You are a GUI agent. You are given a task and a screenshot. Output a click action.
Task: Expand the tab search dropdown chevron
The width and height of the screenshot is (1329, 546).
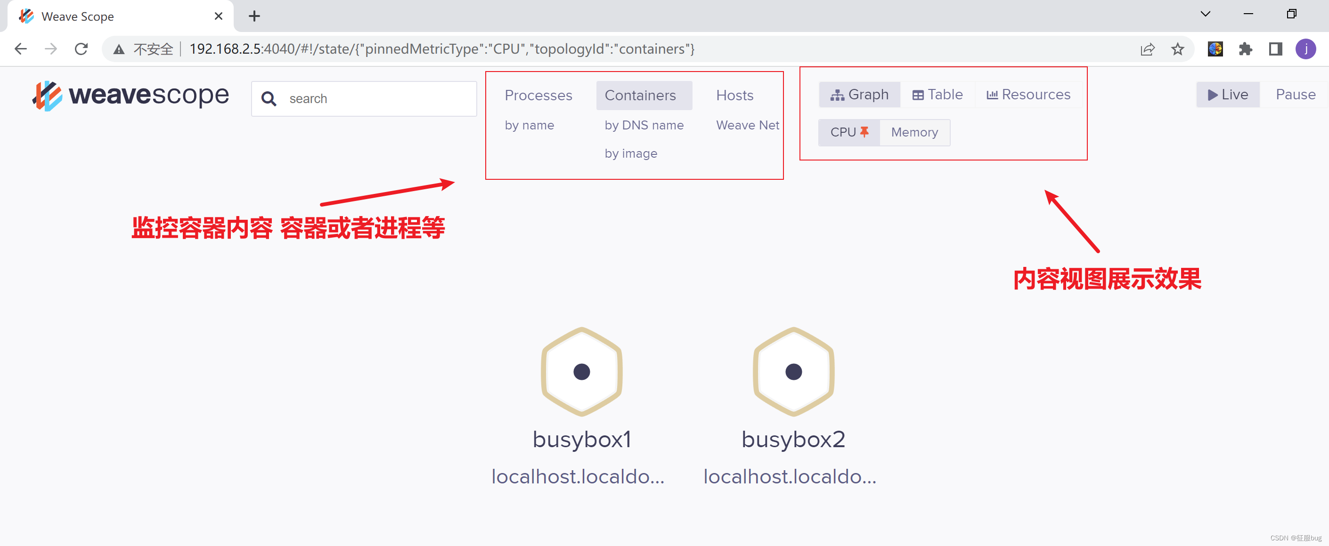(1205, 14)
